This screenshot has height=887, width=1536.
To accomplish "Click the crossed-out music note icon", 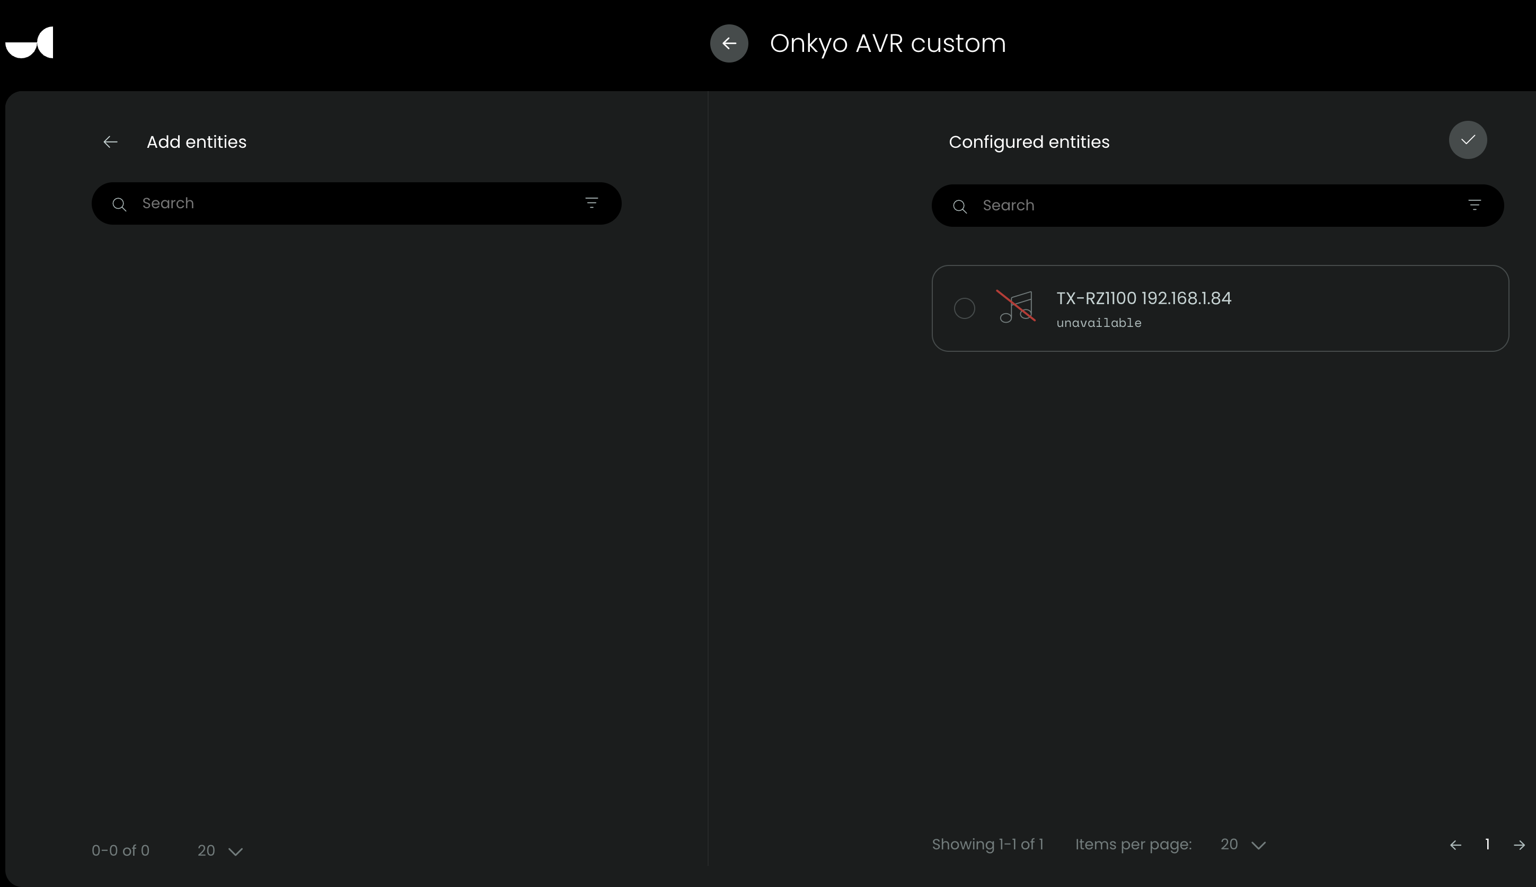I will click(1016, 306).
